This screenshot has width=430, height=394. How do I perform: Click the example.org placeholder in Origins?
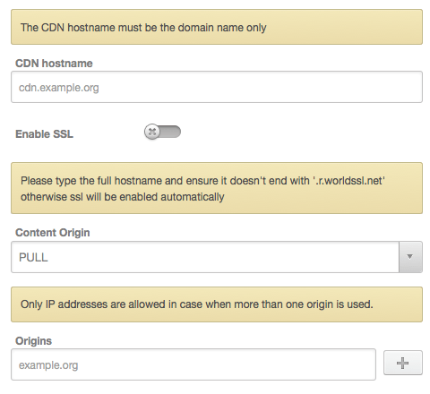(x=48, y=365)
